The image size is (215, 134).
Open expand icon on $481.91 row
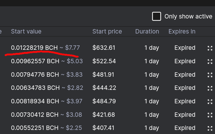[x=210, y=75]
